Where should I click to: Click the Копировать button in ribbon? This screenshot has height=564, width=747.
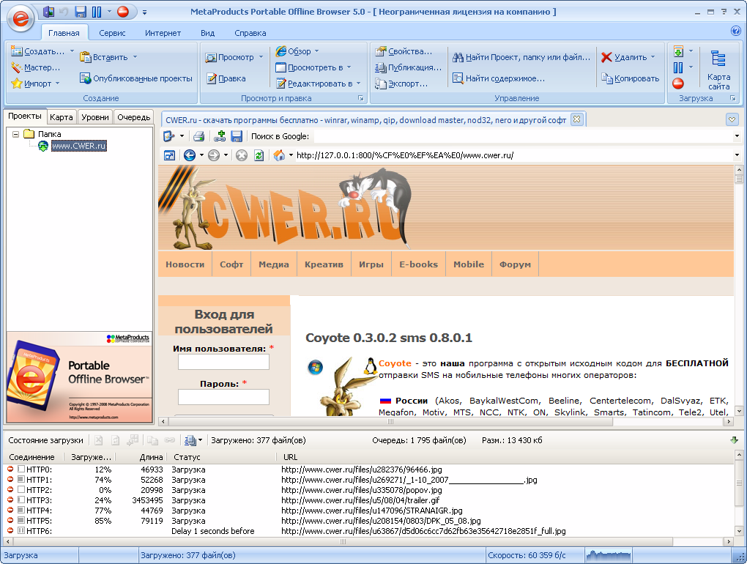click(x=631, y=78)
